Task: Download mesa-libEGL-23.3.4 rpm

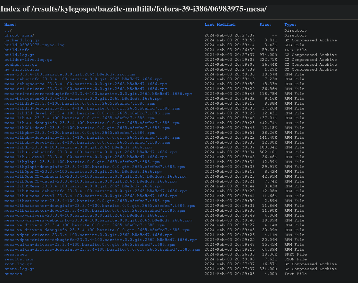Action: [x=80, y=118]
